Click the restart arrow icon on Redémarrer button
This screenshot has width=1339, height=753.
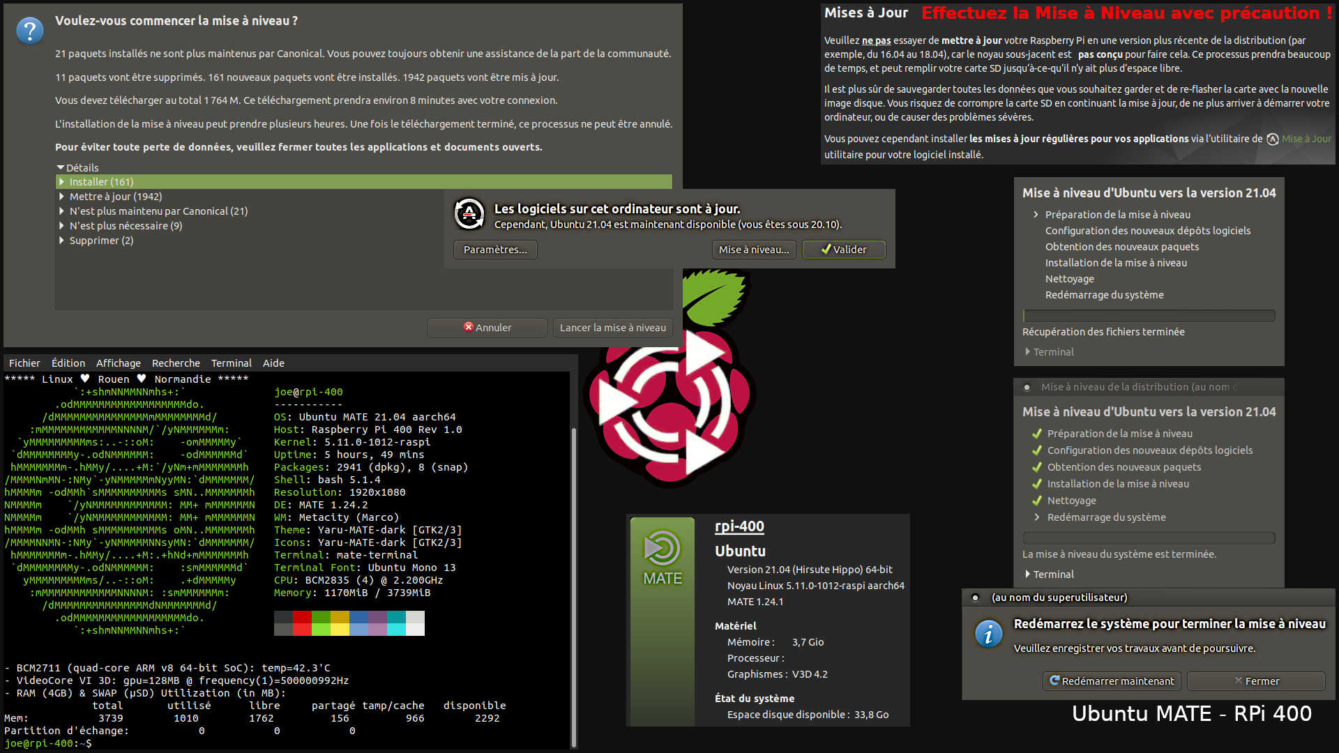tap(1054, 680)
